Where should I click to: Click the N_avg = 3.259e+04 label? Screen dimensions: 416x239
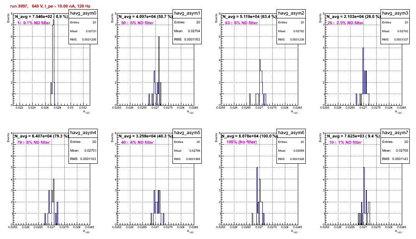(x=145, y=136)
